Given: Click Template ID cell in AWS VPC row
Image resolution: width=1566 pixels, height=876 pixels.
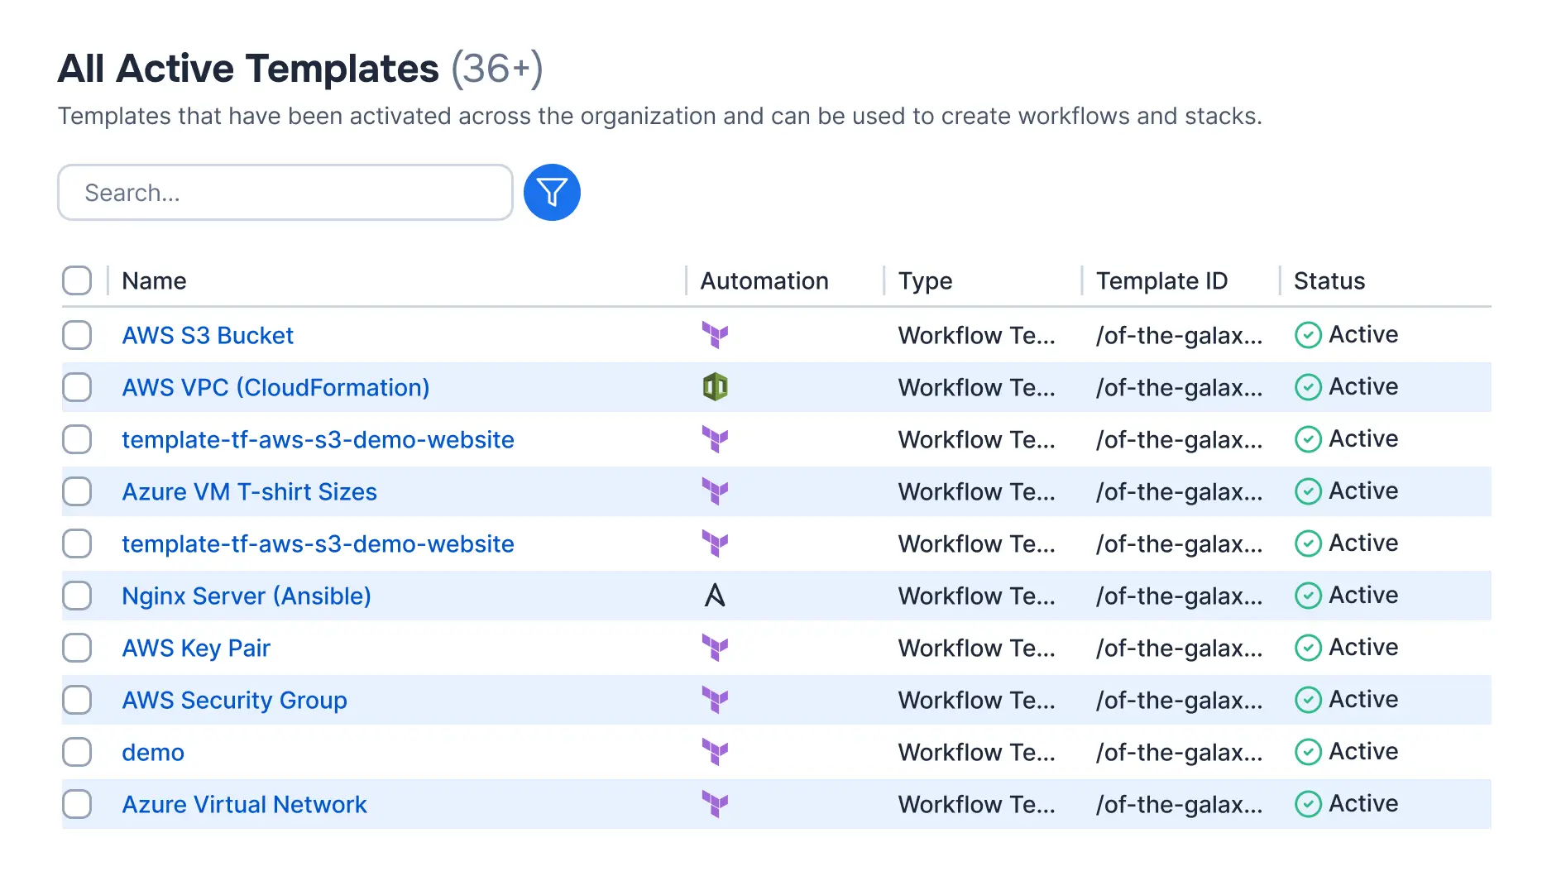Looking at the screenshot, I should 1180,387.
